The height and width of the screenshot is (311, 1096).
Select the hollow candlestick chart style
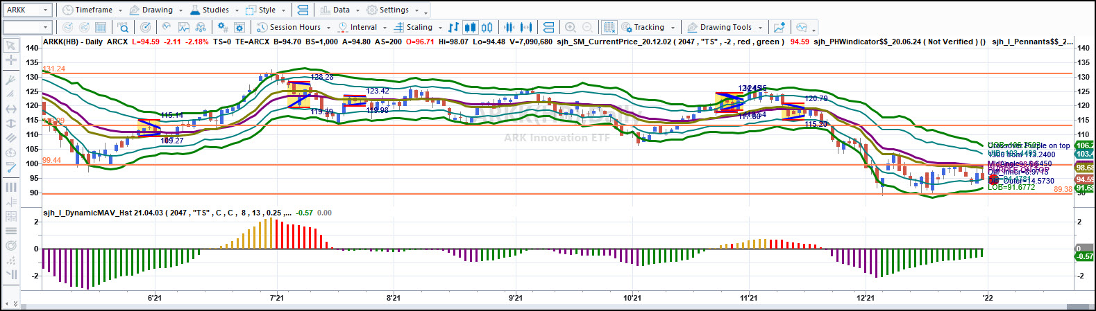tap(487, 27)
